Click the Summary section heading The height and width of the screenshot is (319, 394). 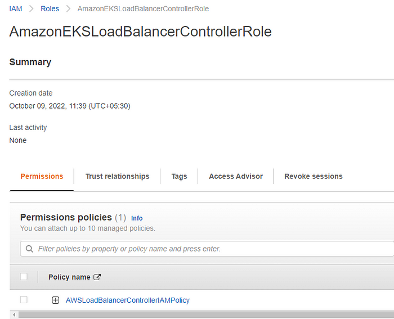point(30,62)
